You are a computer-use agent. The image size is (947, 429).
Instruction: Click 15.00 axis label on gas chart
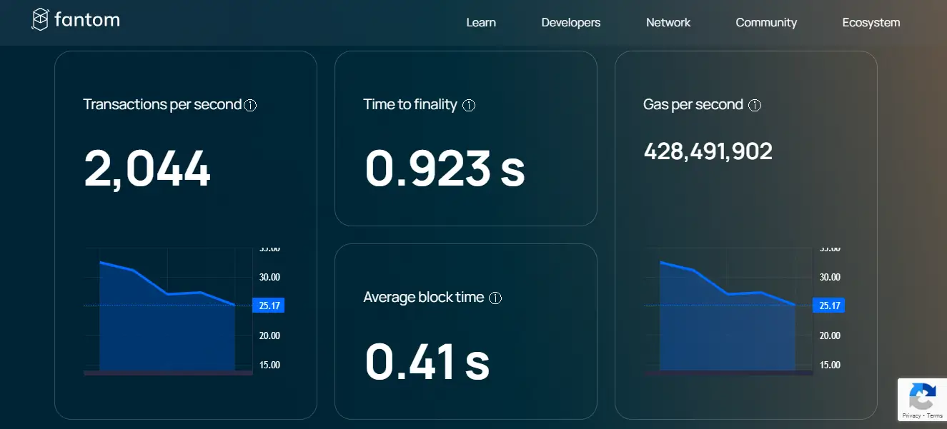click(x=830, y=365)
